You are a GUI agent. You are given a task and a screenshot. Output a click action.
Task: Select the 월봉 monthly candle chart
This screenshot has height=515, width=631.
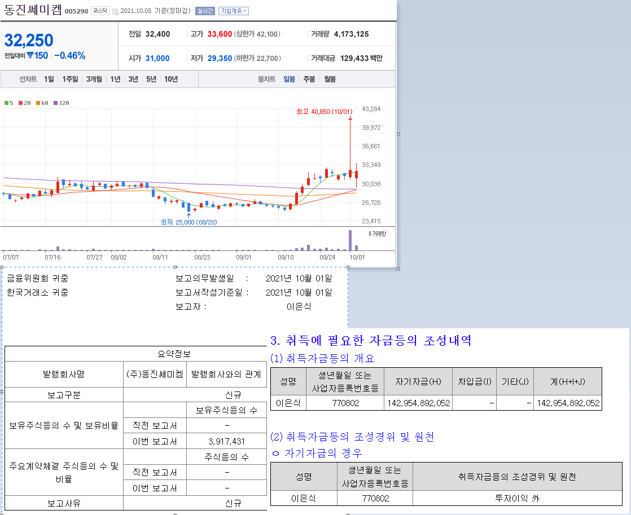click(330, 80)
